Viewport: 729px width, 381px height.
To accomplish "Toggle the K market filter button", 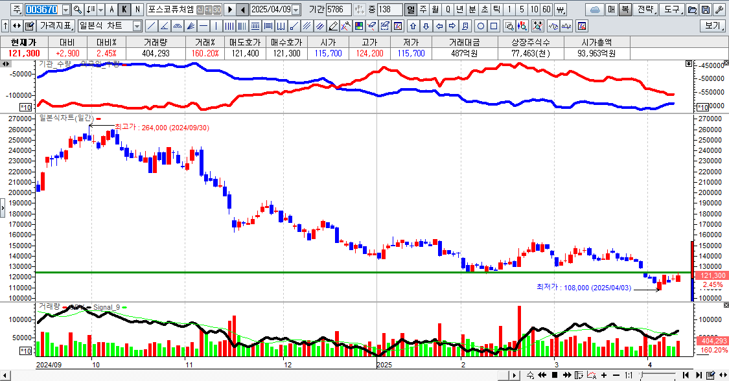I will pos(124,9).
